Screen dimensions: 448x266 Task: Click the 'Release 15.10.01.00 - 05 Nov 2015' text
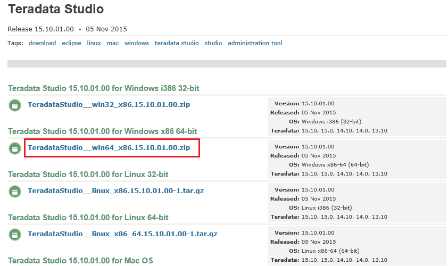coord(67,29)
